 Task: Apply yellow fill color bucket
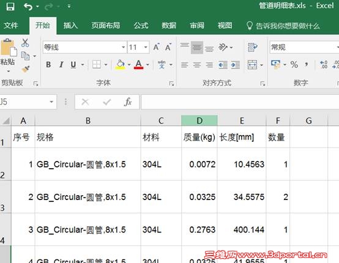[121, 64]
